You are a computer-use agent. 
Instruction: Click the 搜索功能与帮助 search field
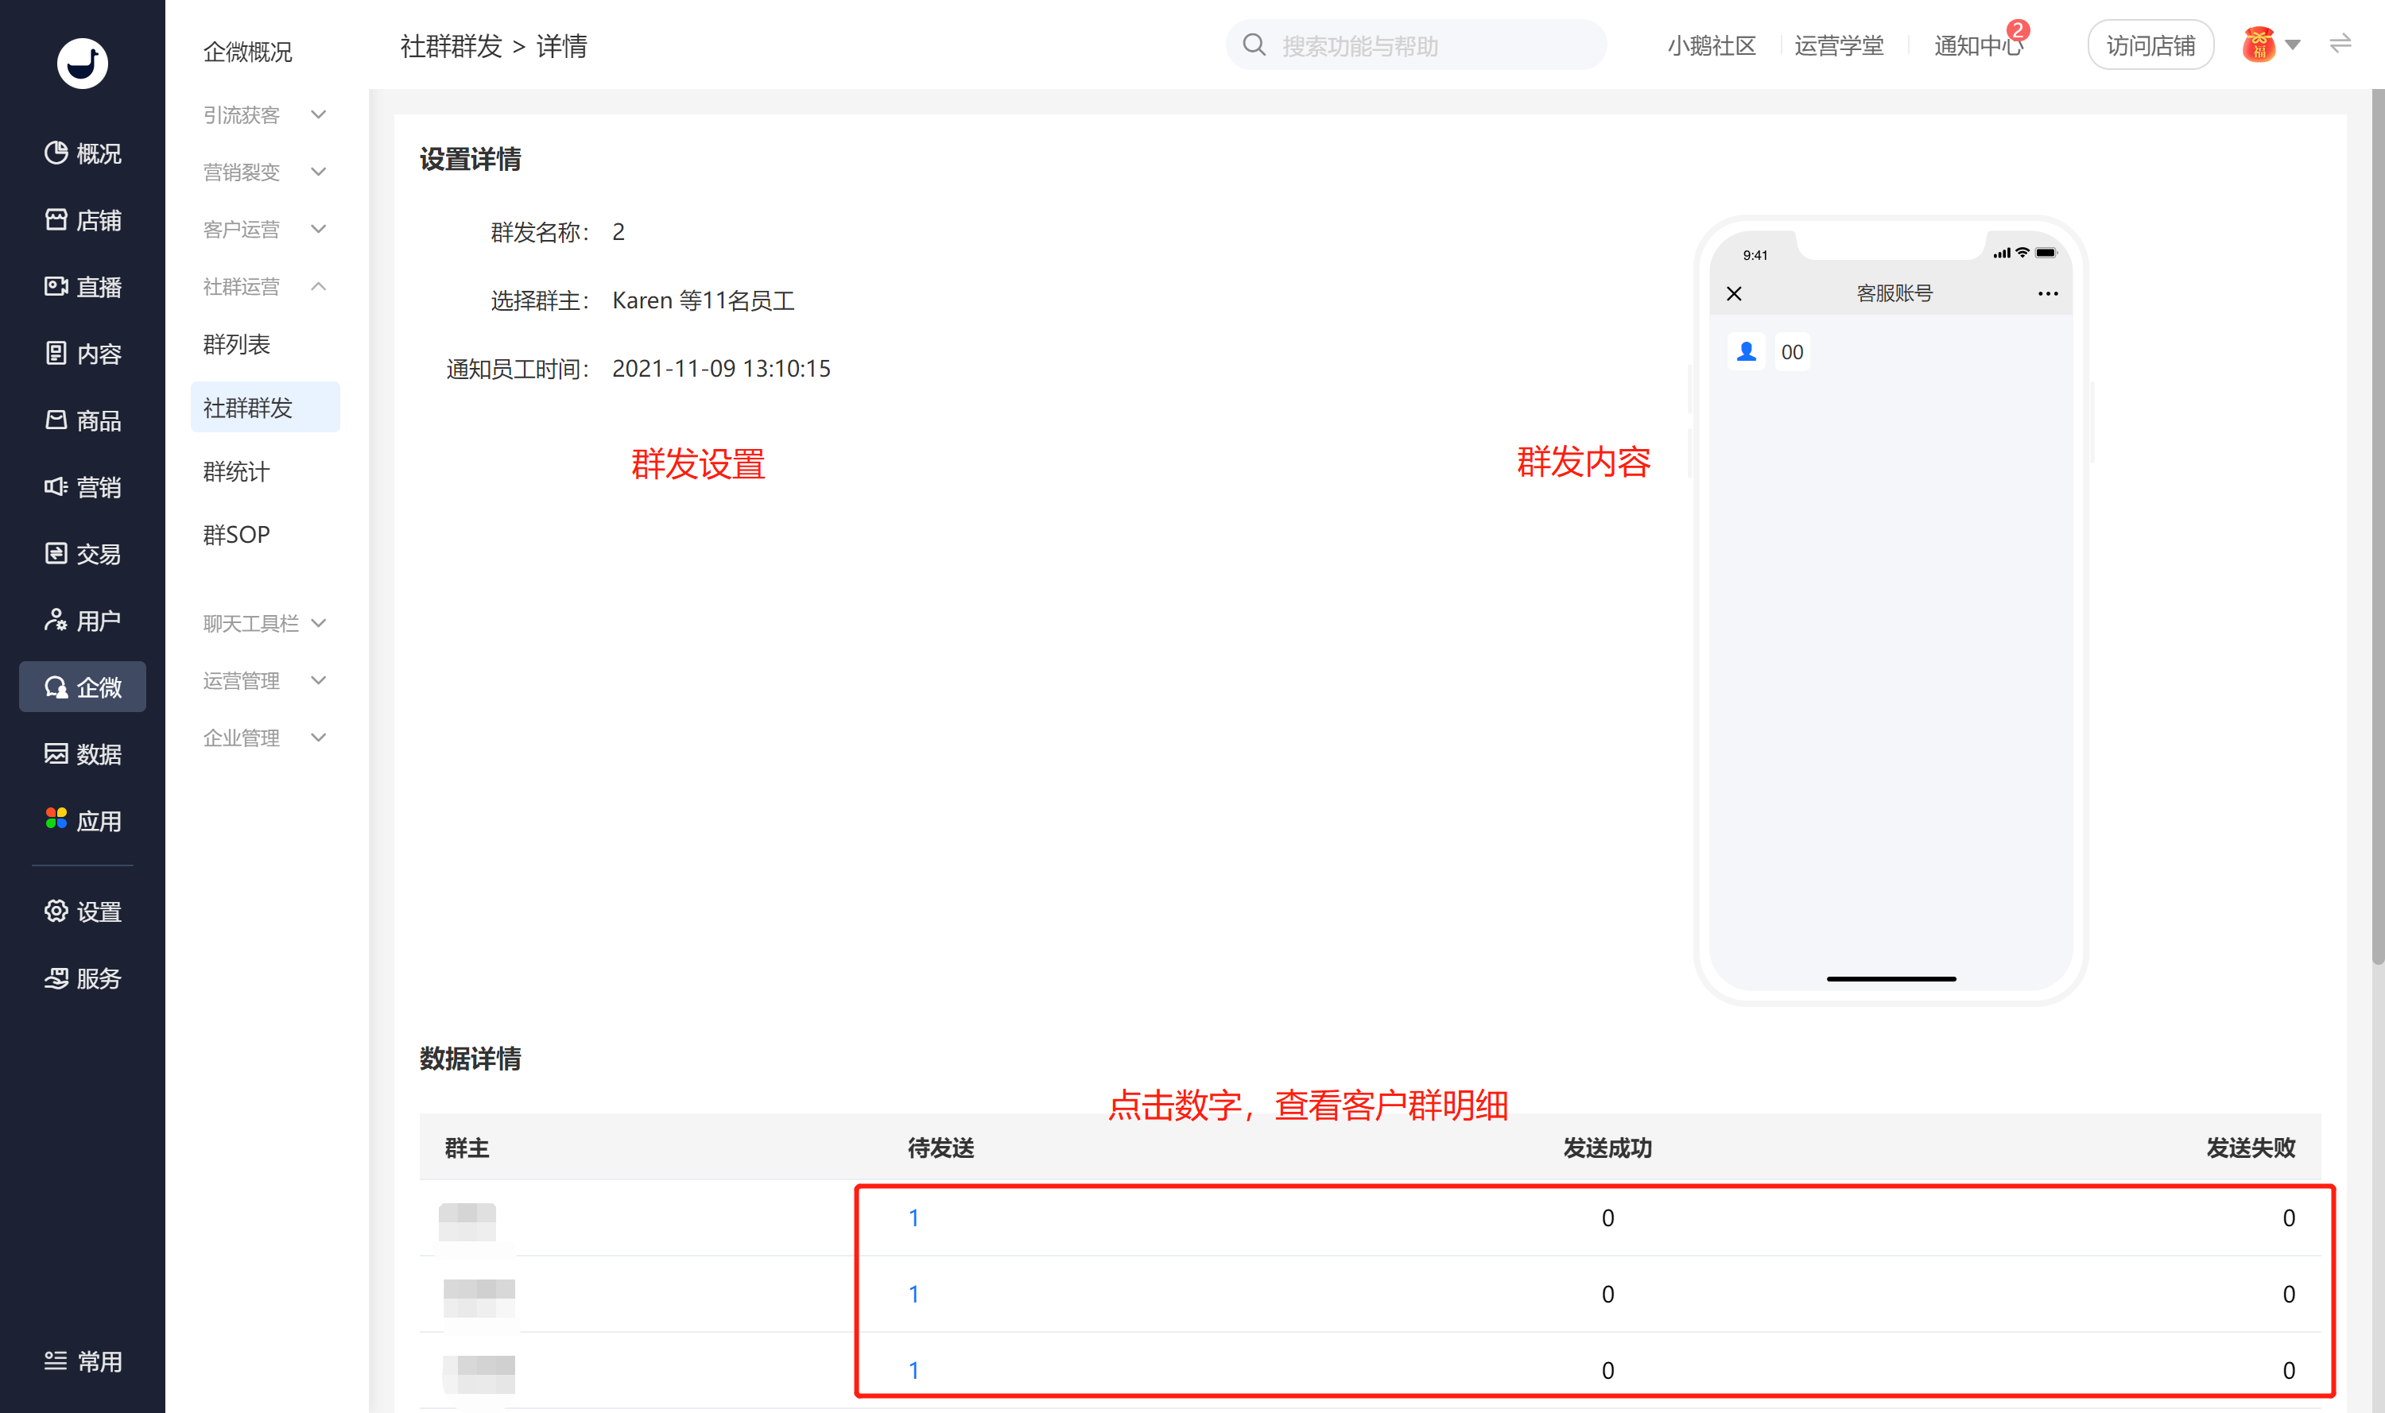pyautogui.click(x=1415, y=45)
